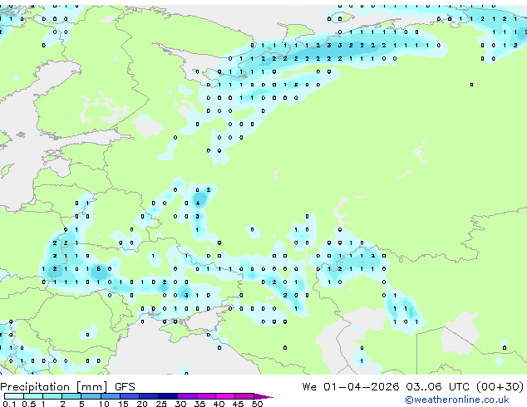Click the "50" legend label
527x407 pixels.
(x=257, y=404)
